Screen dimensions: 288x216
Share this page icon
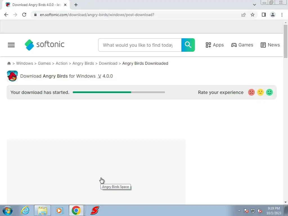click(x=244, y=15)
